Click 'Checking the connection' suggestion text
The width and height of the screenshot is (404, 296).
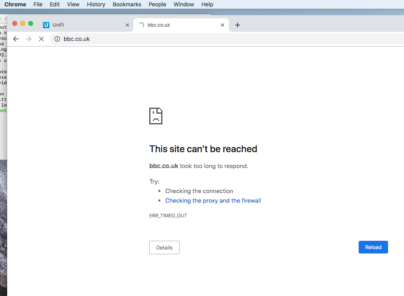199,191
